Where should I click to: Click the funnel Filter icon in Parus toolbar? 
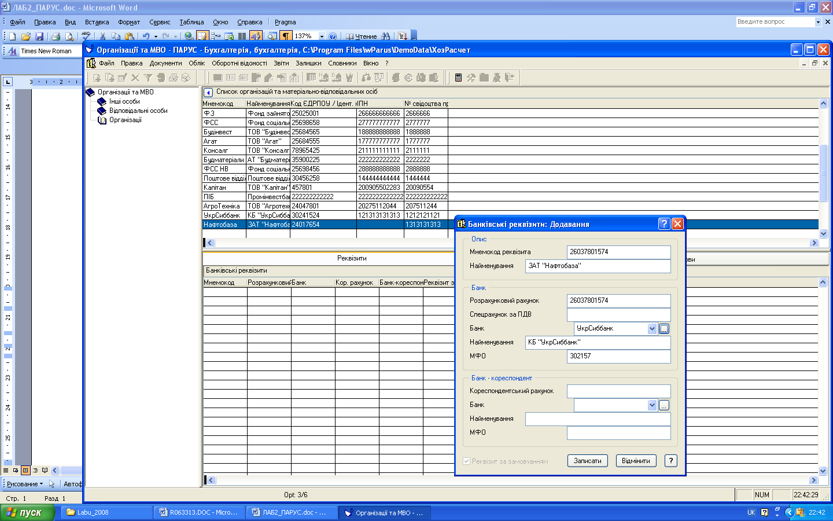point(148,78)
